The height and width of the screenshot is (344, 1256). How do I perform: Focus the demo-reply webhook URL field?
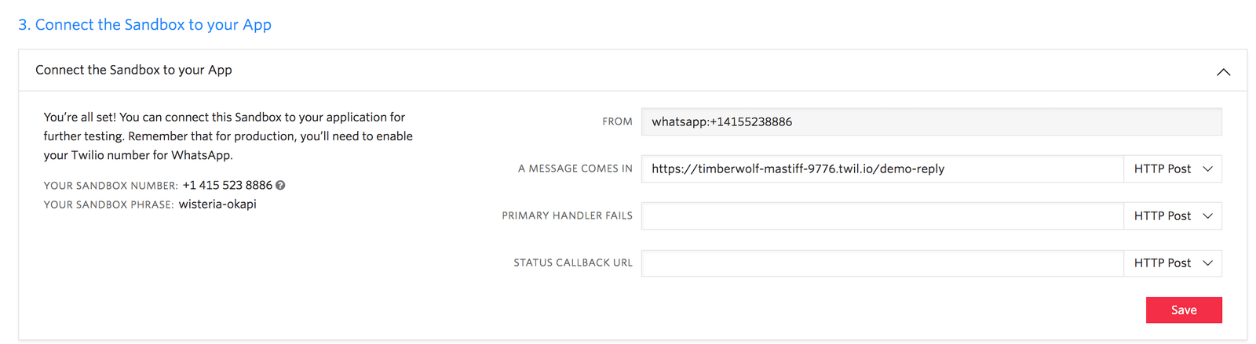882,169
